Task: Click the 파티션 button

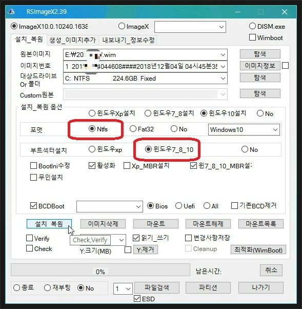Action: pos(208,288)
